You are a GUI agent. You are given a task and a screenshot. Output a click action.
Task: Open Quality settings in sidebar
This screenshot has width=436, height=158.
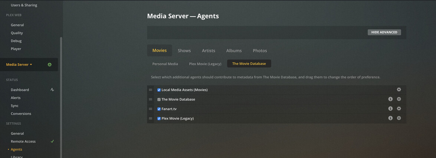click(17, 33)
